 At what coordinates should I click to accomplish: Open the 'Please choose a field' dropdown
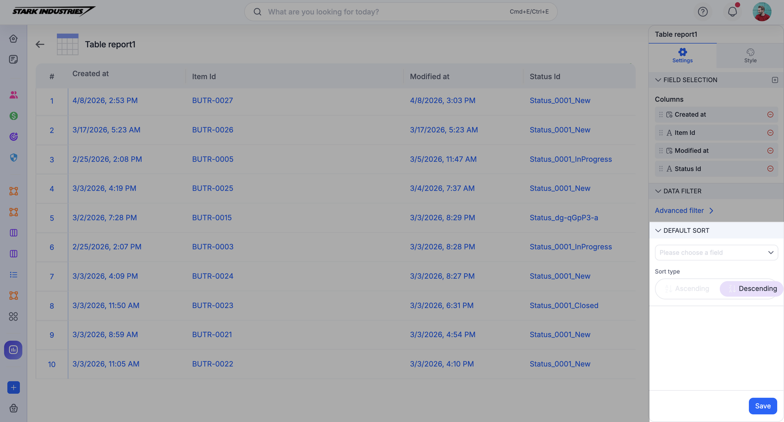716,253
